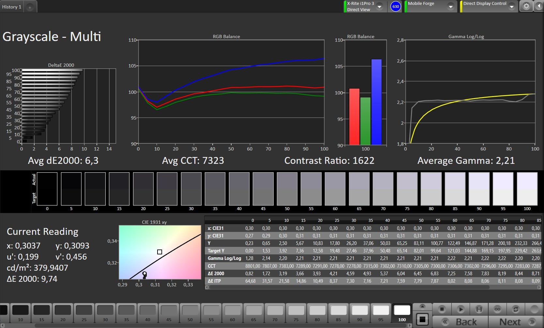The width and height of the screenshot is (544, 328).
Task: Open the Mobile Forge source dropdown
Action: (x=450, y=7)
